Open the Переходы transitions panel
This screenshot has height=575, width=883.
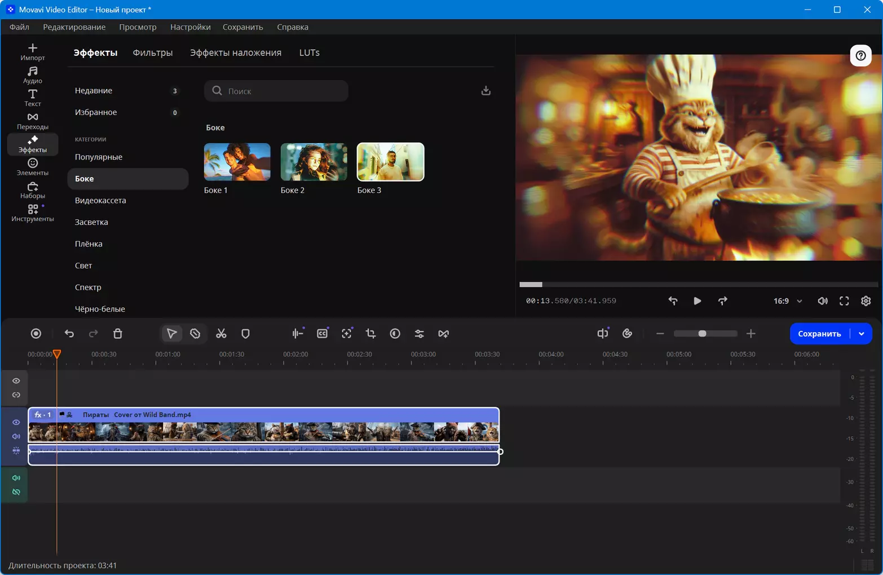tap(33, 121)
